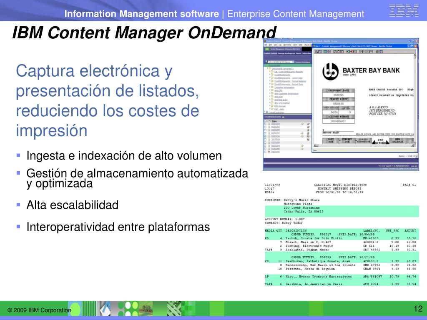Screen dimensions: 427x320
Task: Click the Baxter Bay Bank logo emblem
Action: pos(330,72)
